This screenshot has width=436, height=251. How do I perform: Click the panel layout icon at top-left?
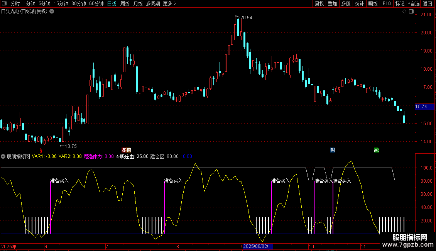(x=4, y=4)
